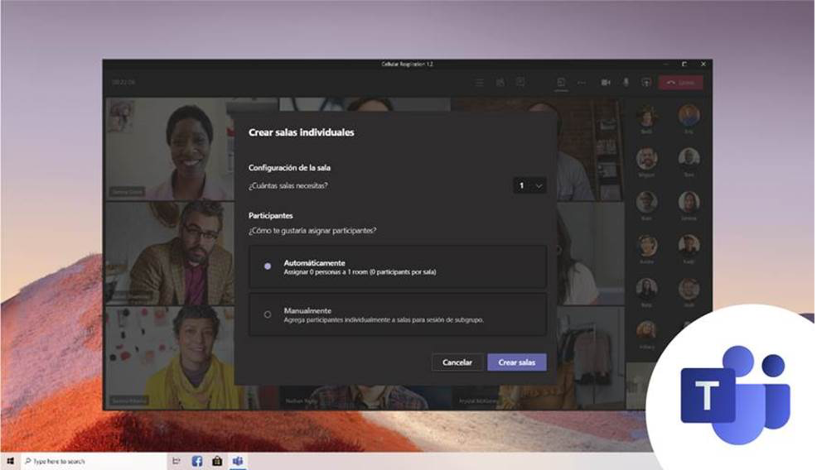Click the 'Participantes' heading
This screenshot has width=815, height=470.
270,216
